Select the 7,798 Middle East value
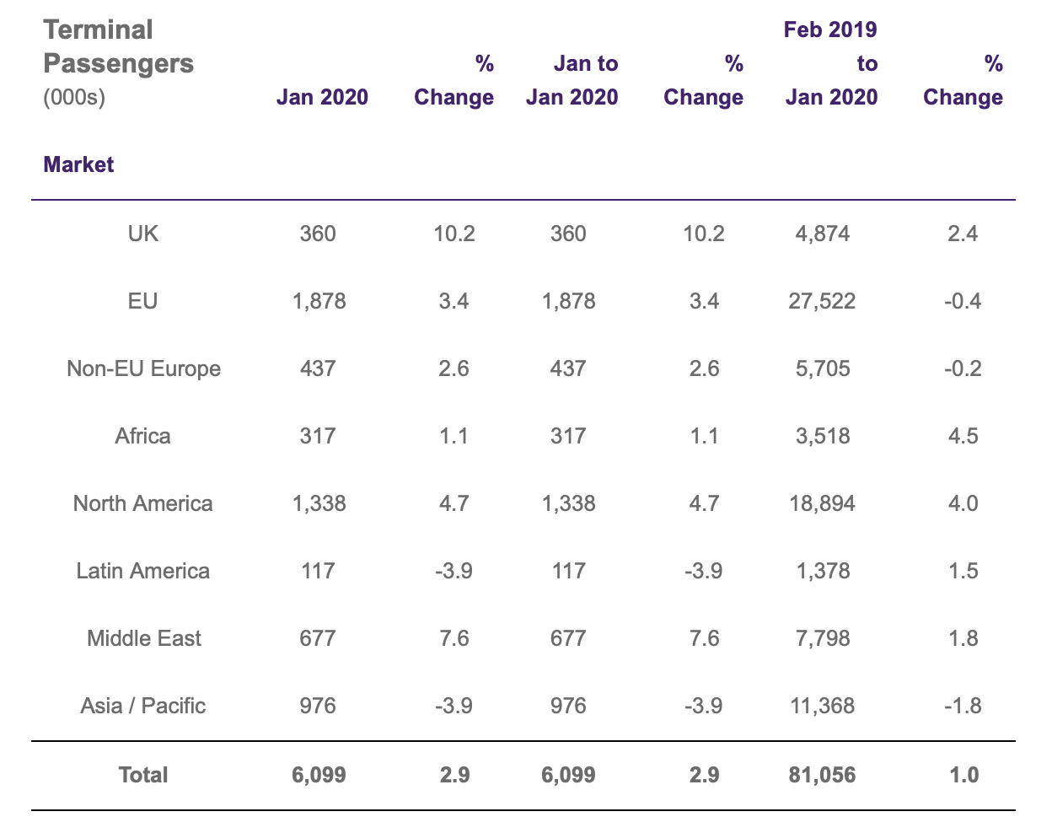The height and width of the screenshot is (833, 1052). click(x=822, y=638)
